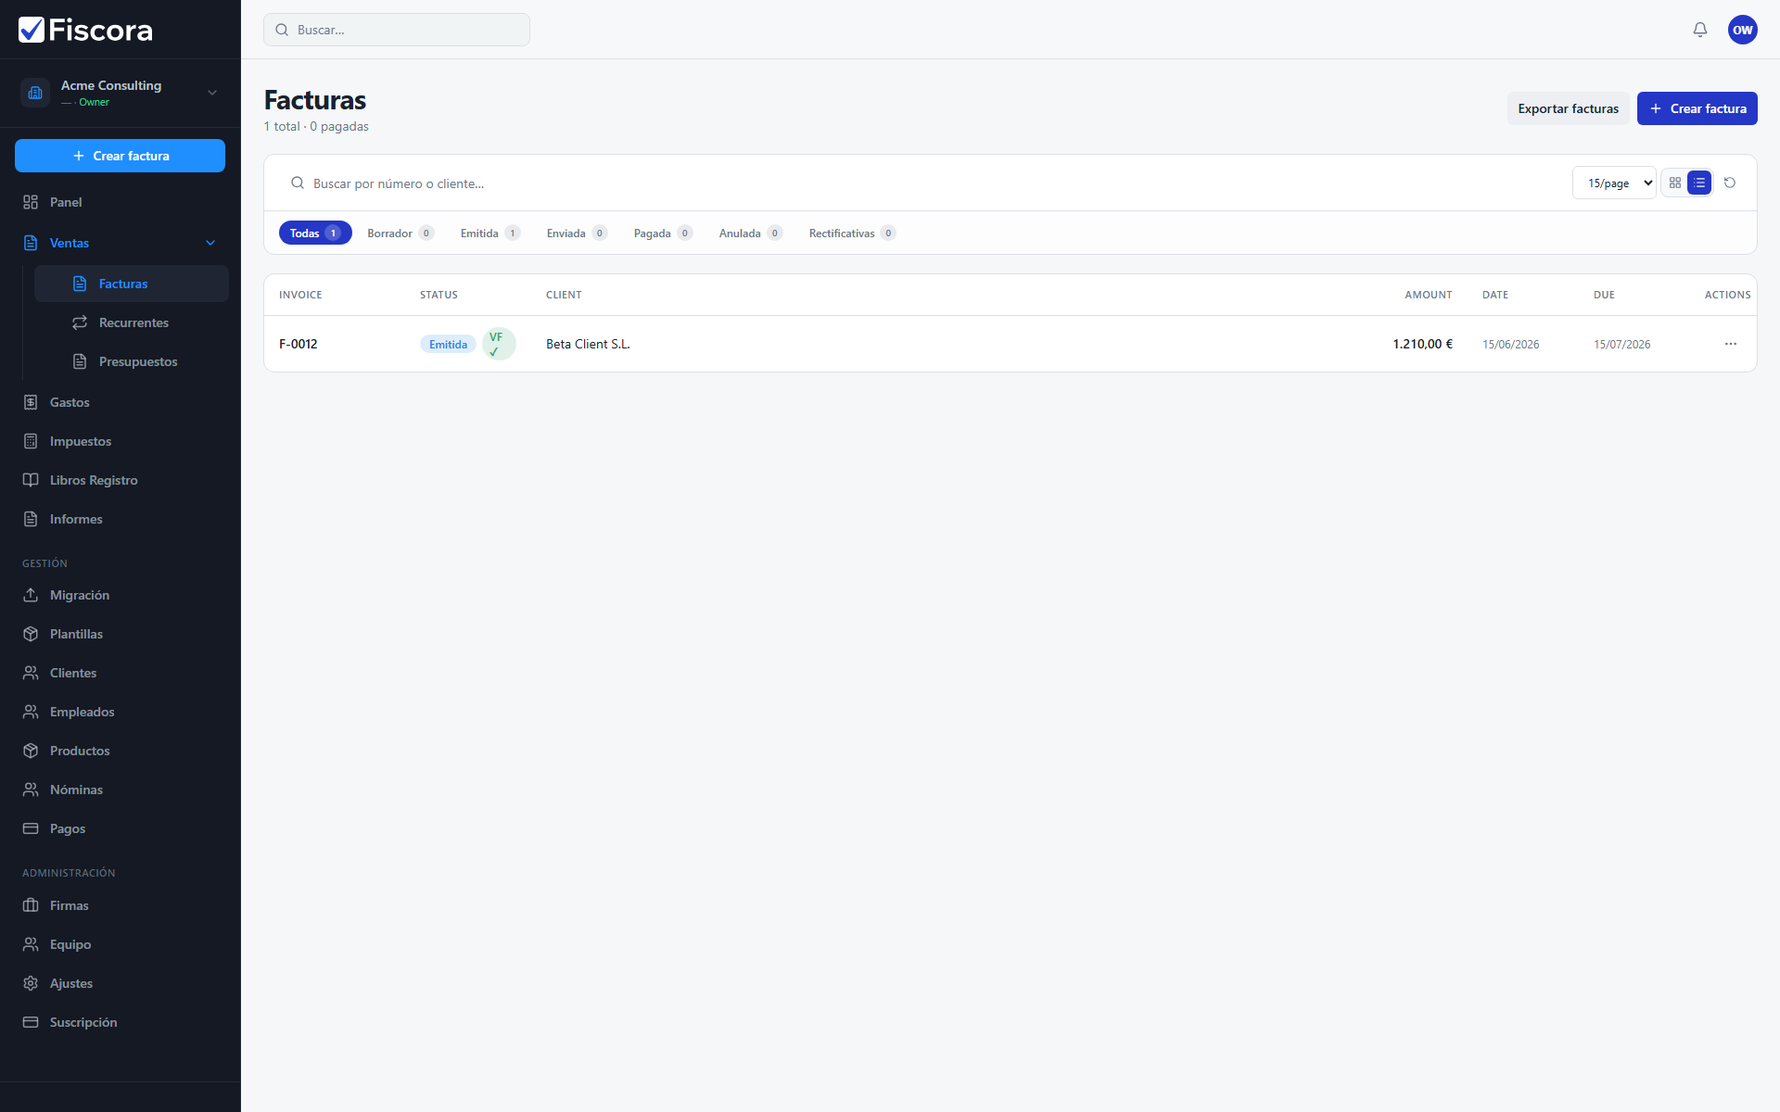
Task: Show the Borrador invoices tab
Action: coord(400,233)
